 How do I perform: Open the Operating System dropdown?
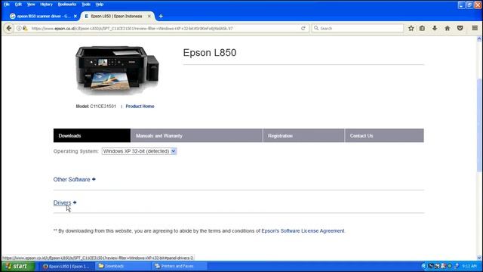point(139,151)
